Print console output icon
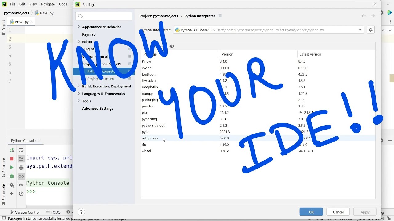The width and height of the screenshot is (394, 221). 21,167
